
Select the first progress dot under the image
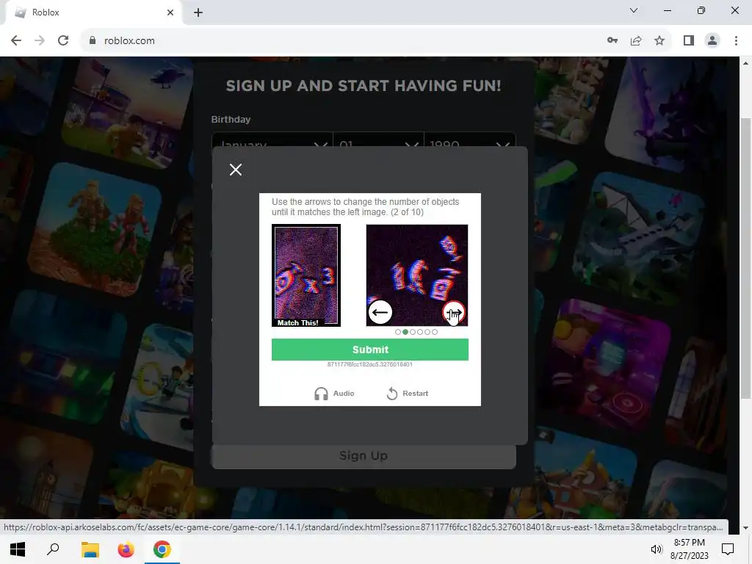pos(398,332)
